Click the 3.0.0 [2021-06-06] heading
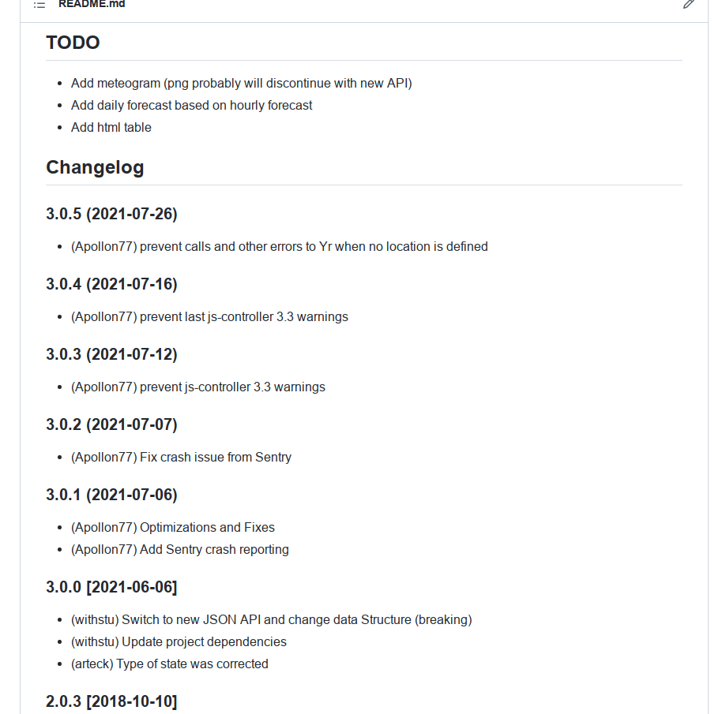Image resolution: width=722 pixels, height=714 pixels. (x=111, y=587)
